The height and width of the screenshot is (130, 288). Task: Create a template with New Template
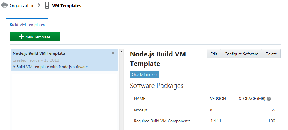point(35,37)
